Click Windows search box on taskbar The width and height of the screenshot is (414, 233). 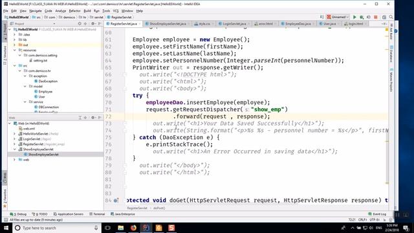tap(57, 228)
